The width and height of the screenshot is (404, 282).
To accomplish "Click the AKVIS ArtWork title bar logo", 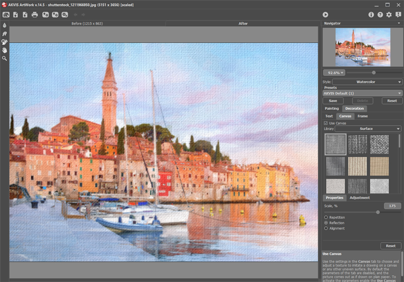I will (x=4, y=5).
